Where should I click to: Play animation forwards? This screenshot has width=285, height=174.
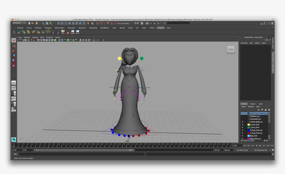point(260,145)
